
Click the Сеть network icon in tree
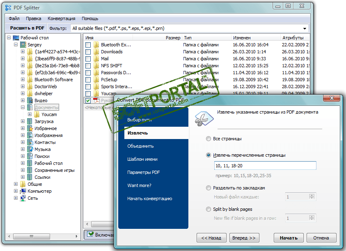(x=23, y=198)
